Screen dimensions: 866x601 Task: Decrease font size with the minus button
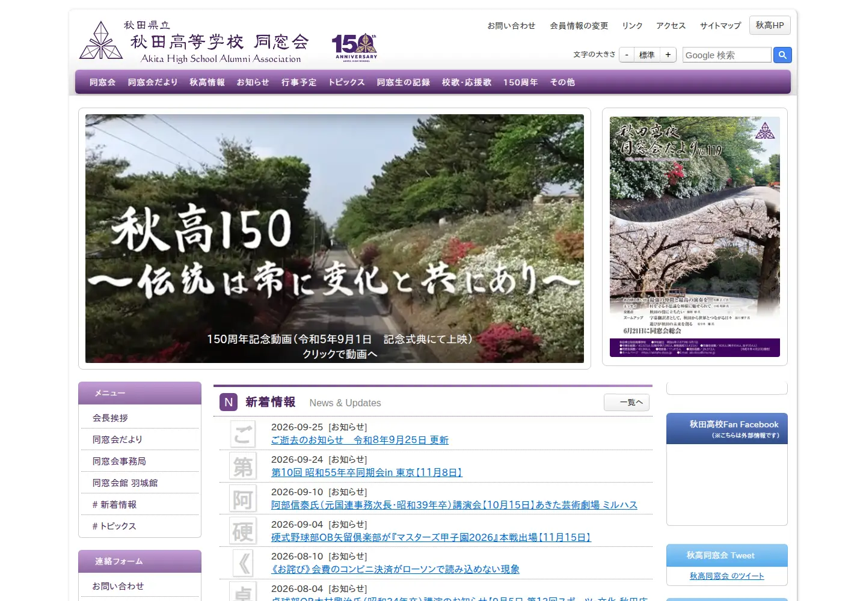(627, 55)
